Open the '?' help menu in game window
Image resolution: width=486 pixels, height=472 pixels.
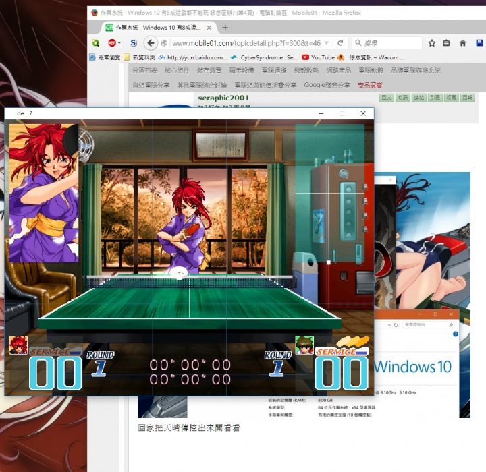[x=30, y=113]
